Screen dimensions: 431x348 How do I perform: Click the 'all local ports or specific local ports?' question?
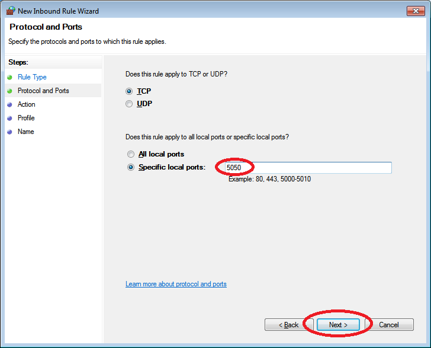pos(207,137)
